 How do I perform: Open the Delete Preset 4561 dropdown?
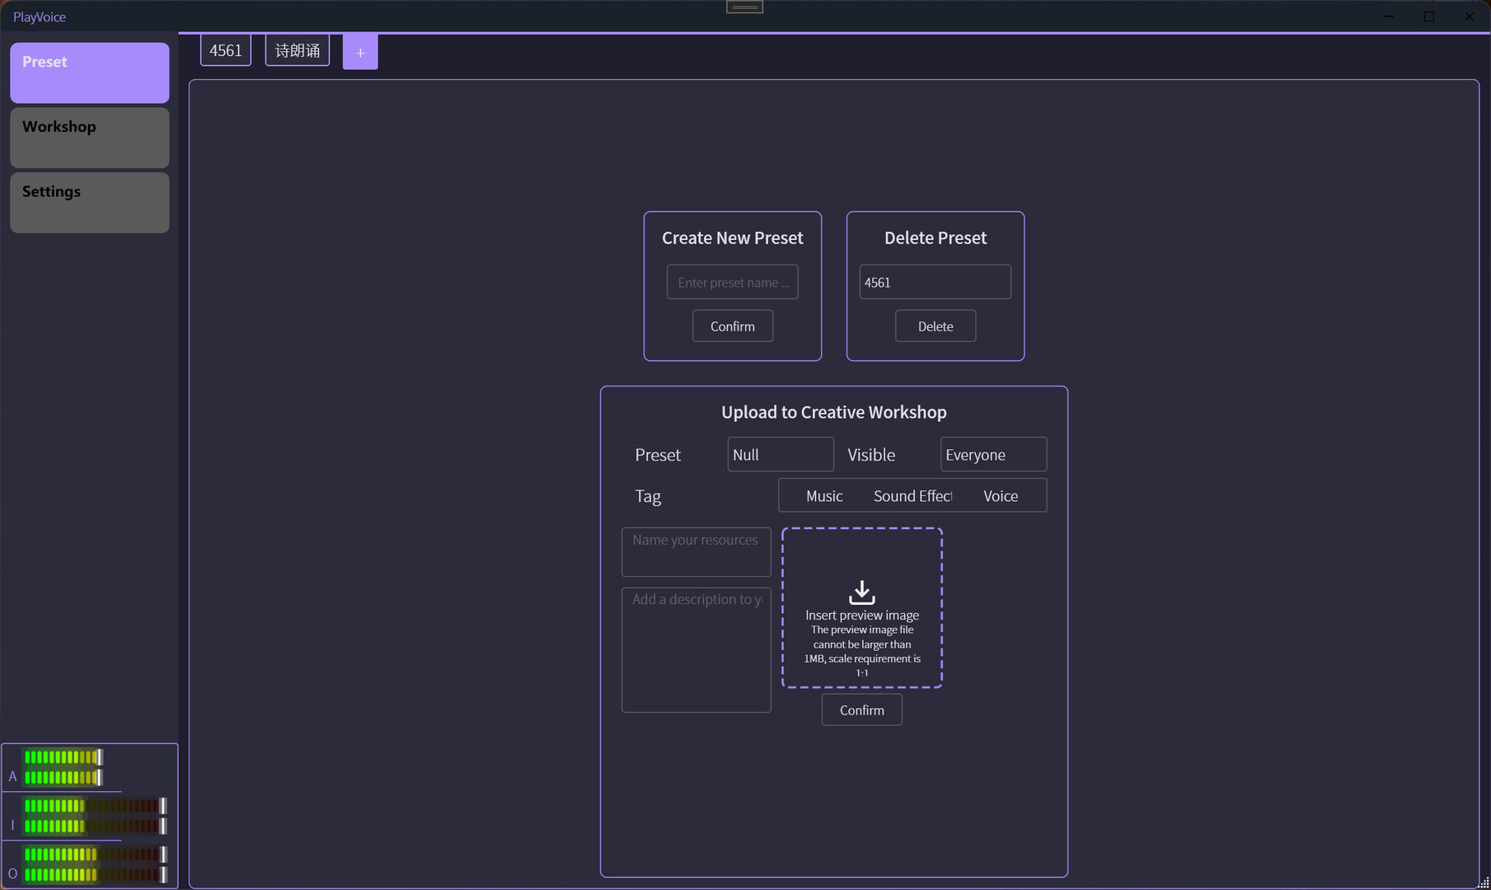pyautogui.click(x=935, y=282)
